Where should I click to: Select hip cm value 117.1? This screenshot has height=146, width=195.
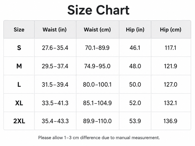171,48
